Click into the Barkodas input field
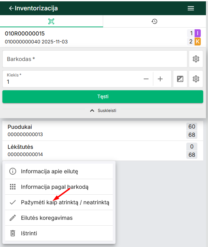Image resolution: width=208 pixels, height=247 pixels. pyautogui.click(x=95, y=59)
